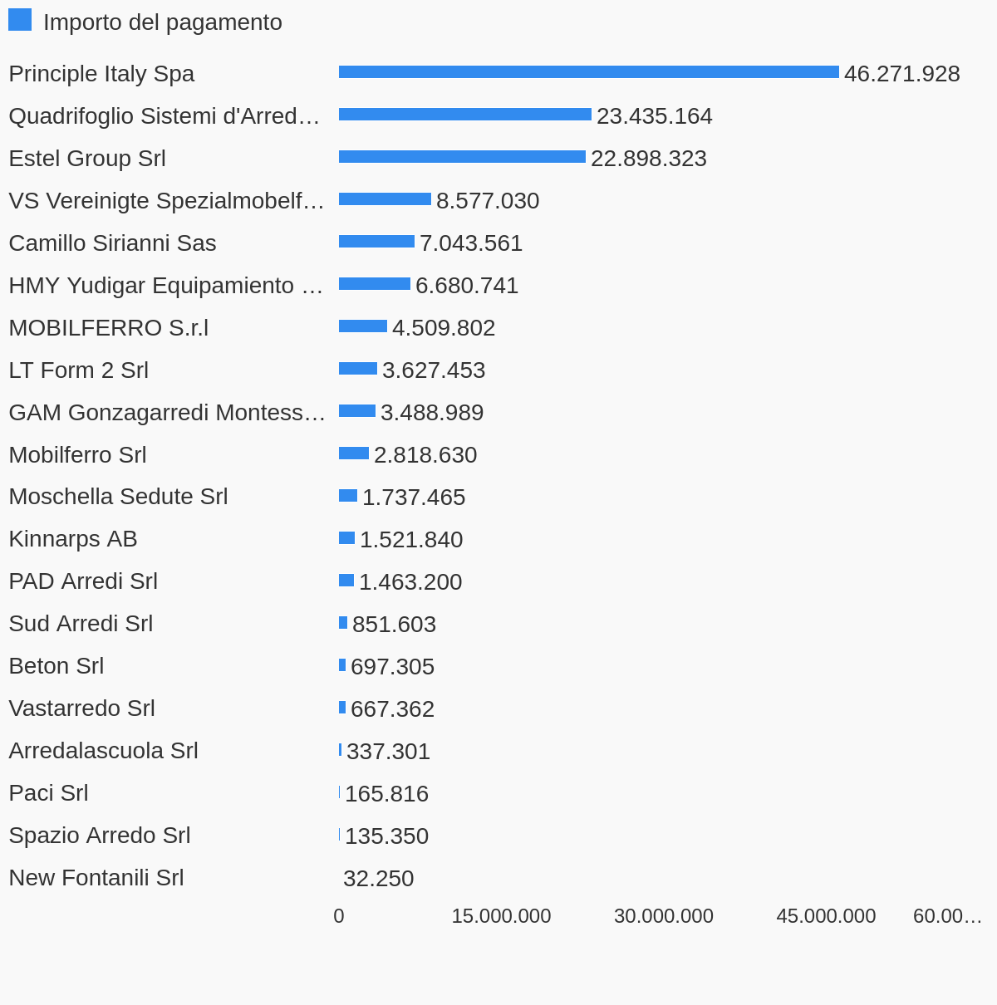Click the value 7.043.561
Image resolution: width=997 pixels, height=1005 pixels.
(471, 243)
